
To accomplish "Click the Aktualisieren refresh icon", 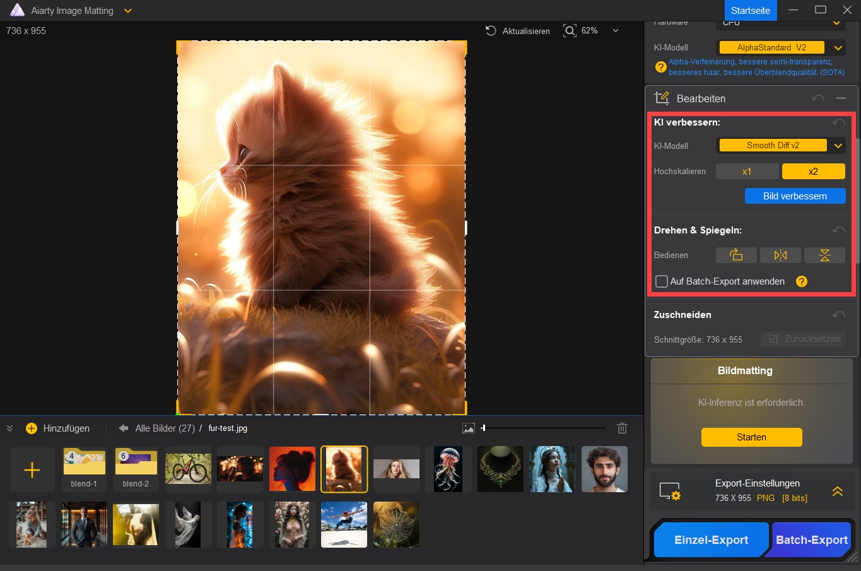I will 491,31.
